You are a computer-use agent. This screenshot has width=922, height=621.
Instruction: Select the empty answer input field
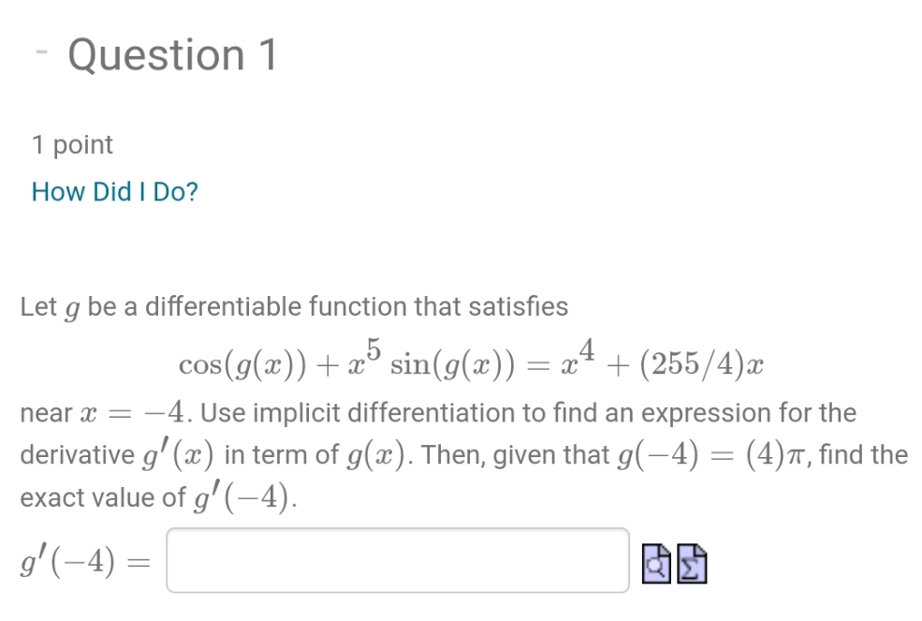[x=396, y=559]
